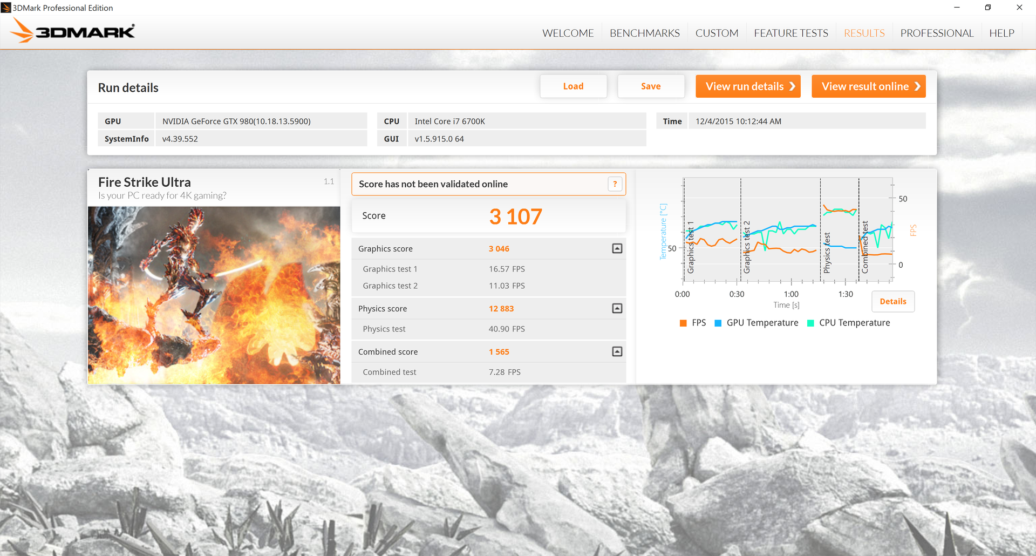The image size is (1036, 556).
Task: Click 'Is your PC ready for 4K gaming?' subtitle
Action: pyautogui.click(x=162, y=195)
